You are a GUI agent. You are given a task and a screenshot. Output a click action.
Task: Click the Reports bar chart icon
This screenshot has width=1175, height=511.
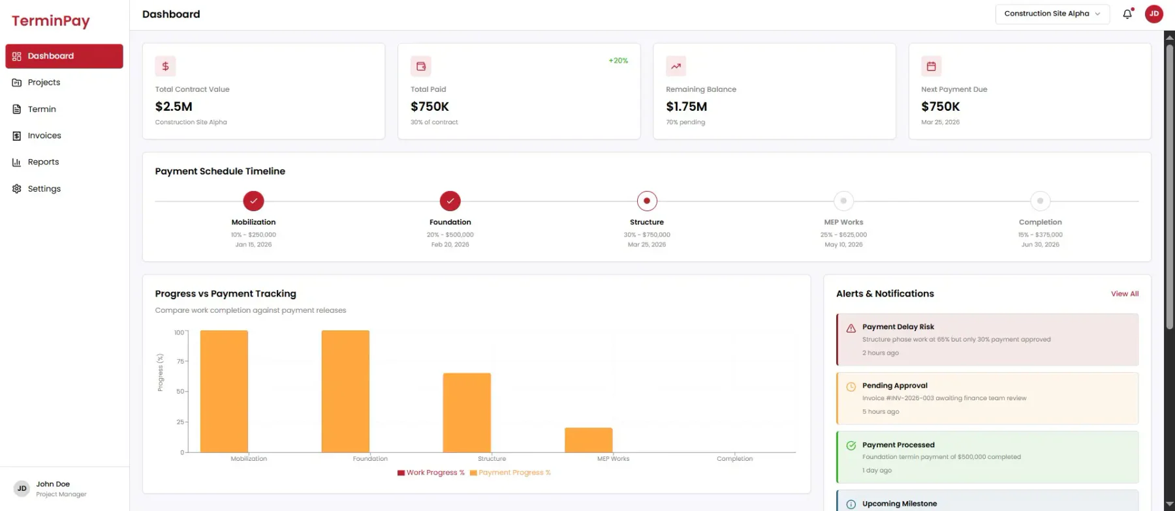click(x=17, y=162)
